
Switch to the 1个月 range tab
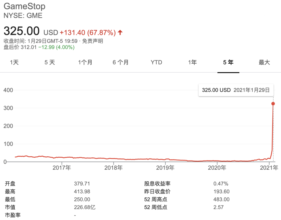(x=85, y=62)
